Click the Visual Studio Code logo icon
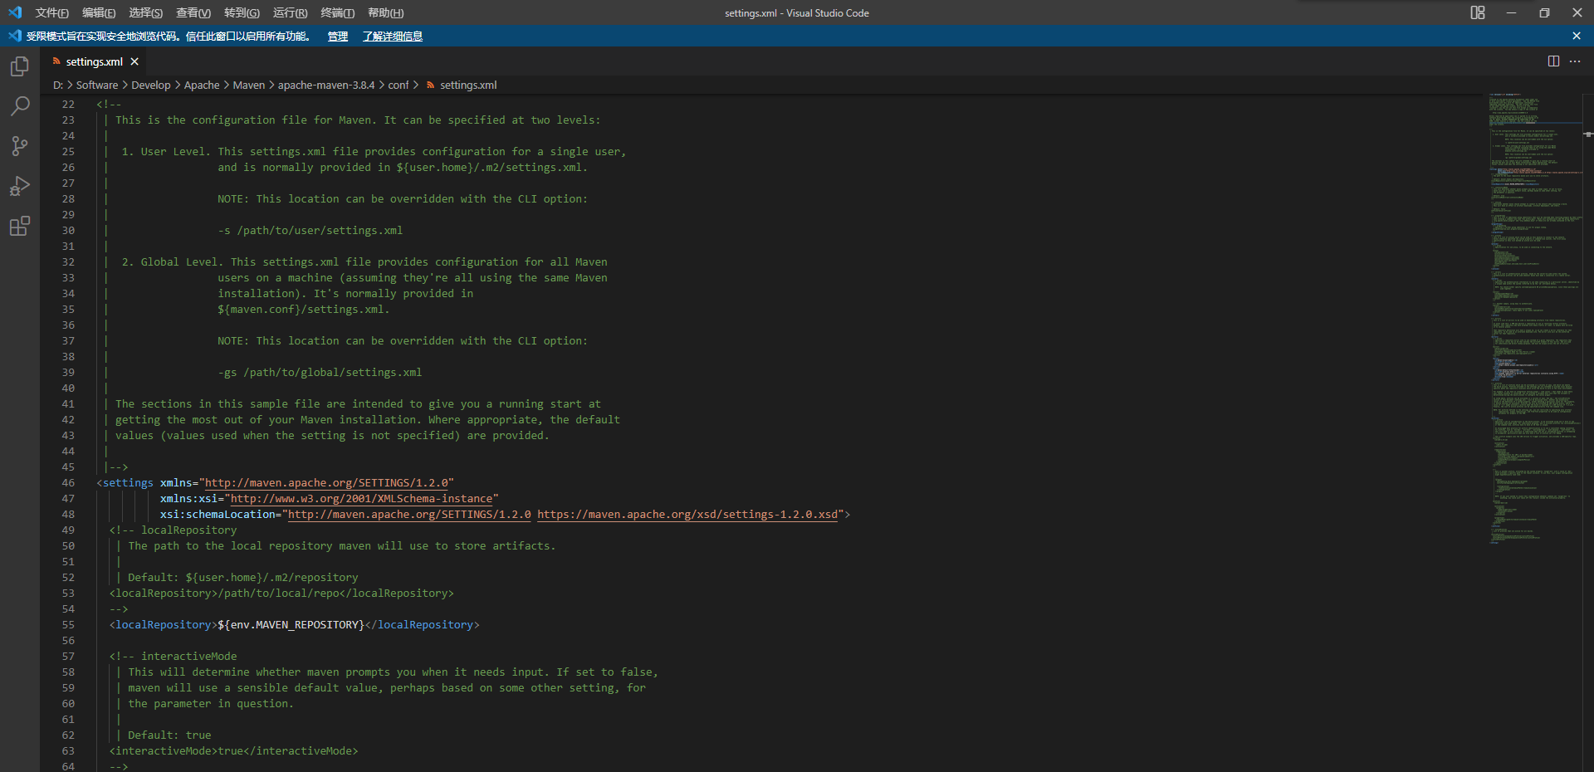 click(x=15, y=12)
